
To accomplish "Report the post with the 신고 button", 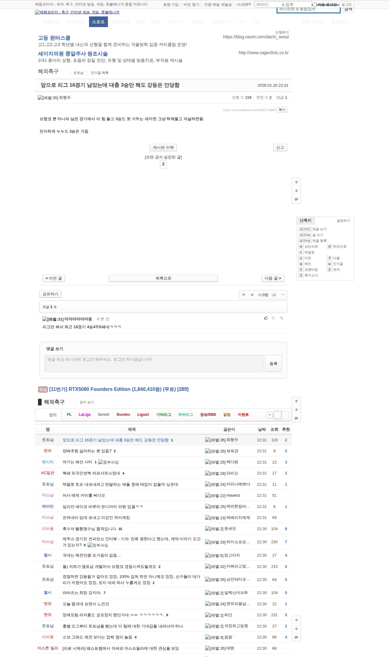I will 280,148.
